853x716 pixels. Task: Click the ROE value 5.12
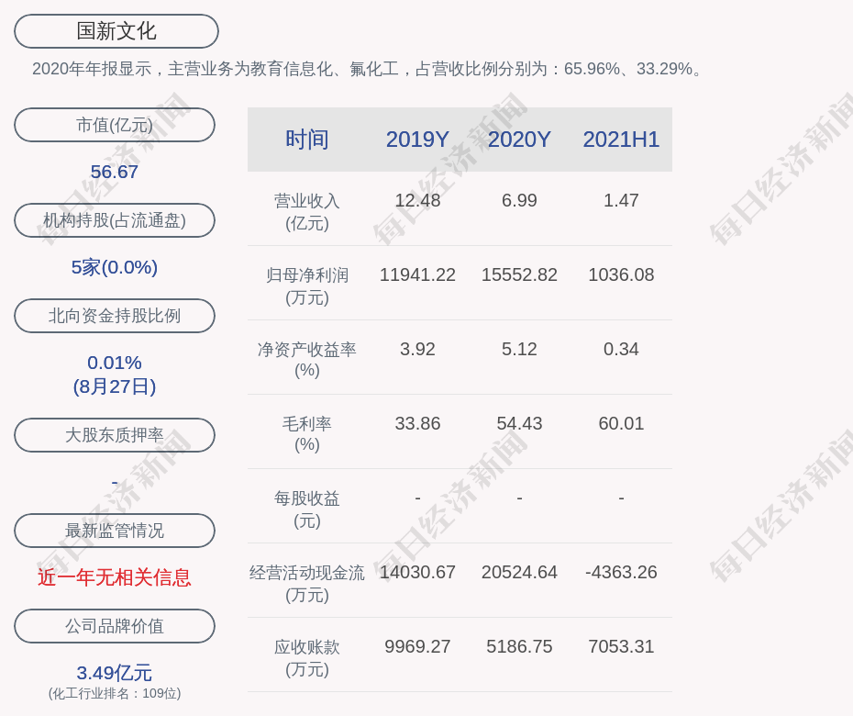click(519, 349)
